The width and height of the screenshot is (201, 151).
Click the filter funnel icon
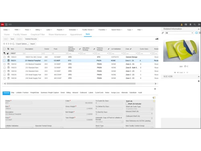click(x=4, y=54)
